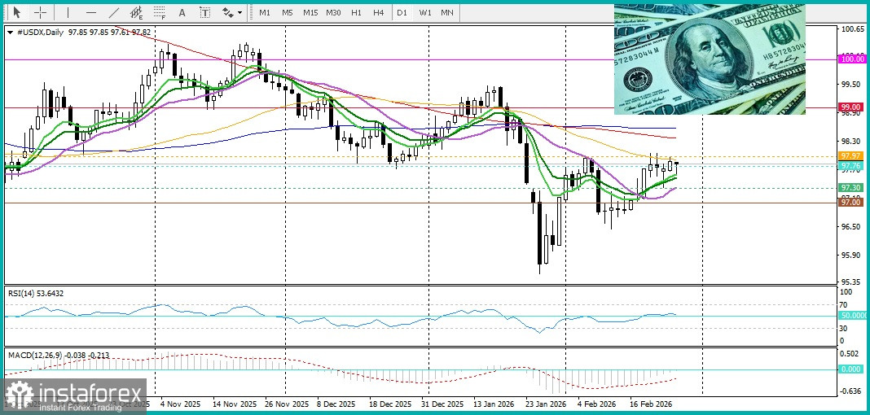Select the W1 weekly timeframe
This screenshot has width=870, height=415.
click(424, 13)
